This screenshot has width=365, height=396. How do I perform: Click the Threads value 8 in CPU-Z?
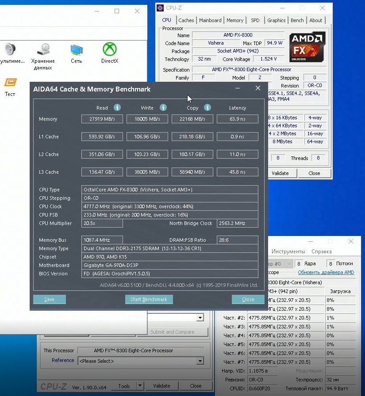pyautogui.click(x=318, y=158)
